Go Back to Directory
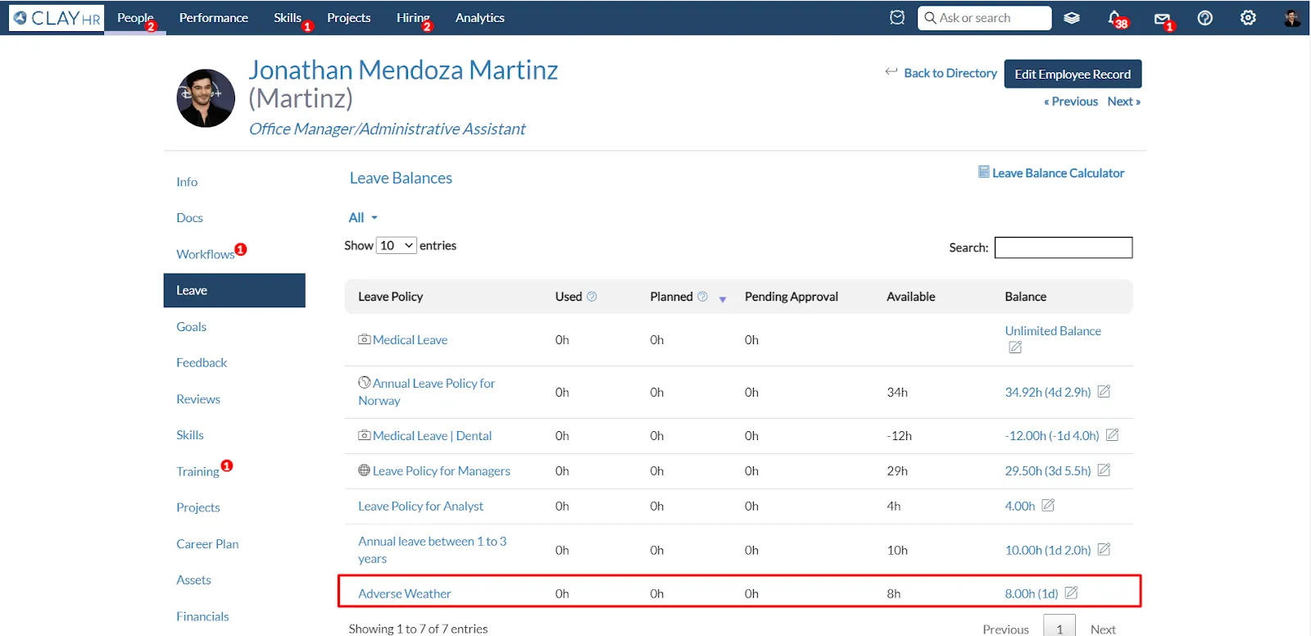 950,73
